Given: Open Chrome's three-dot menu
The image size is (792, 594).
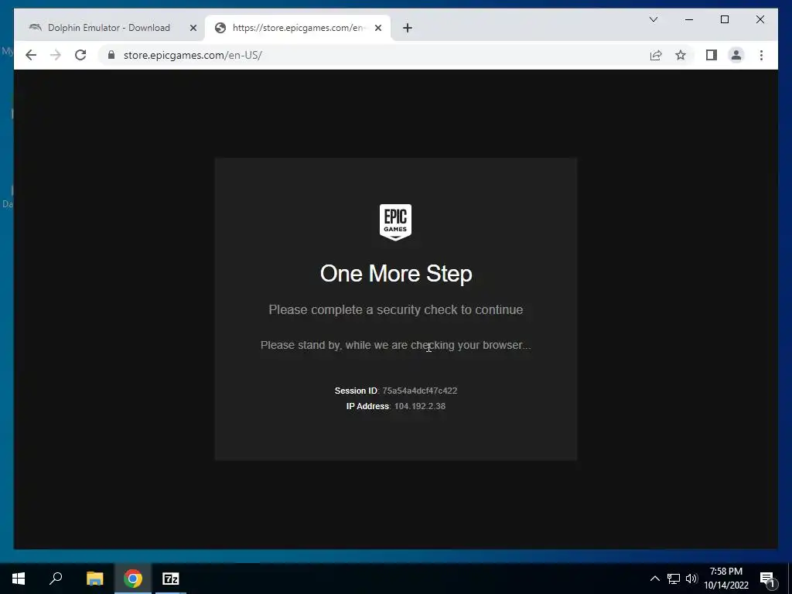Looking at the screenshot, I should click(x=761, y=55).
